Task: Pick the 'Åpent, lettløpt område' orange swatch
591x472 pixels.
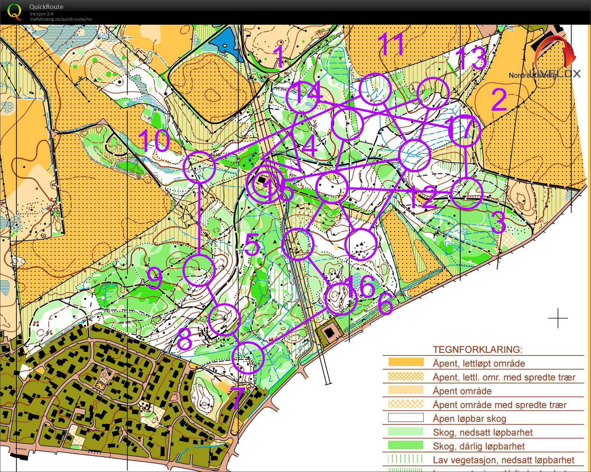Action: [x=406, y=362]
